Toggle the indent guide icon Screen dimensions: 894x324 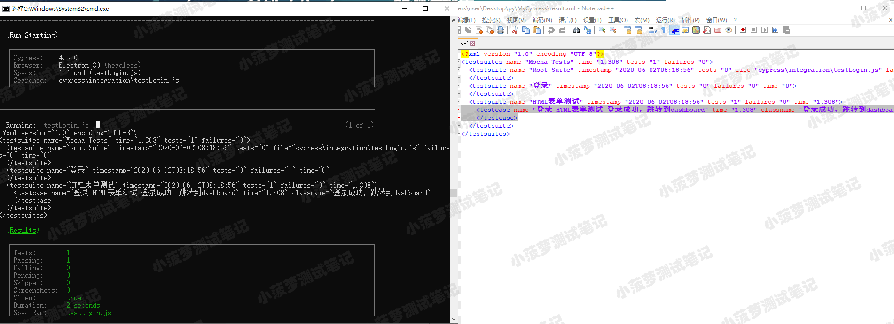click(674, 30)
